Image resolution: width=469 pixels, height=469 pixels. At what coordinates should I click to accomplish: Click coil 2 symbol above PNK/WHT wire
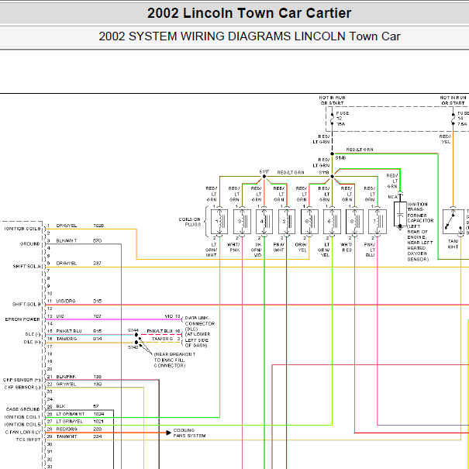click(x=287, y=222)
